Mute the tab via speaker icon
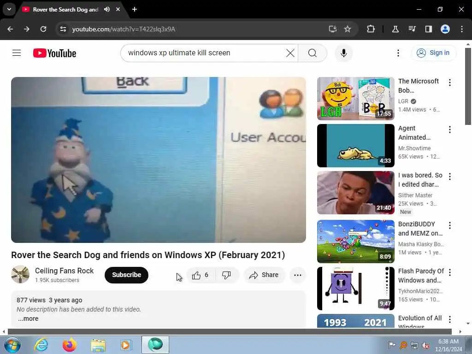This screenshot has width=472, height=354. [x=107, y=9]
